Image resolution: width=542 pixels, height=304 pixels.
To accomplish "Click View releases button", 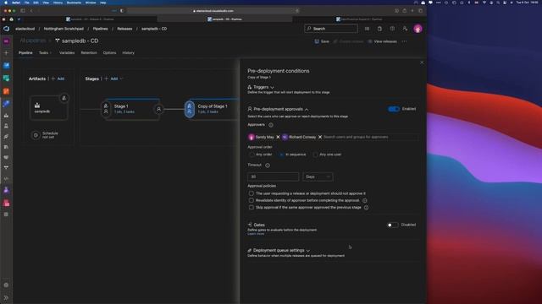I will [382, 41].
